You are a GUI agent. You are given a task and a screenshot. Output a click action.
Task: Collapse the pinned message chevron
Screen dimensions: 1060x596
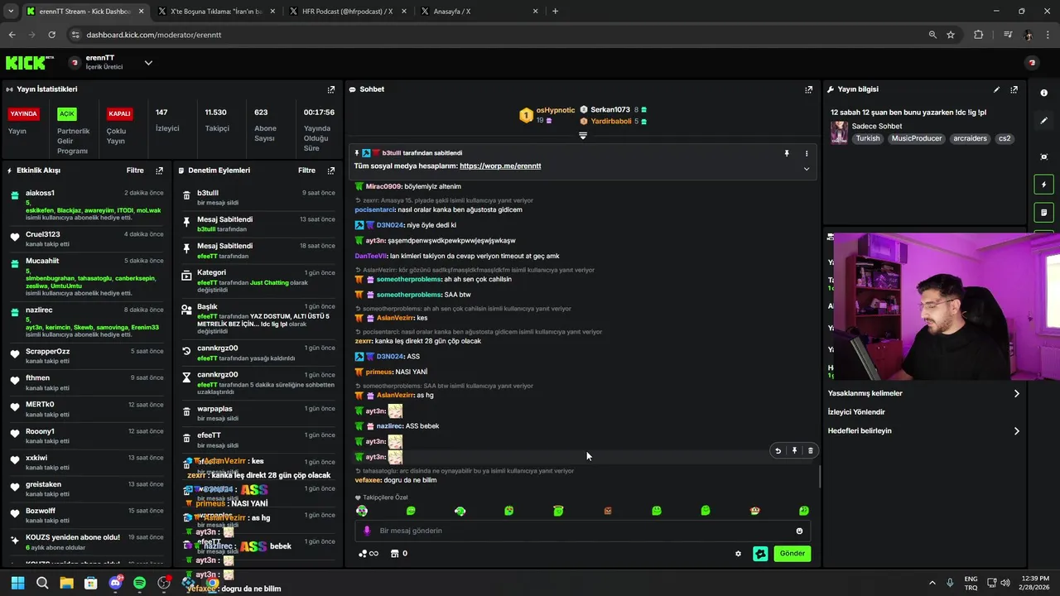pyautogui.click(x=806, y=169)
